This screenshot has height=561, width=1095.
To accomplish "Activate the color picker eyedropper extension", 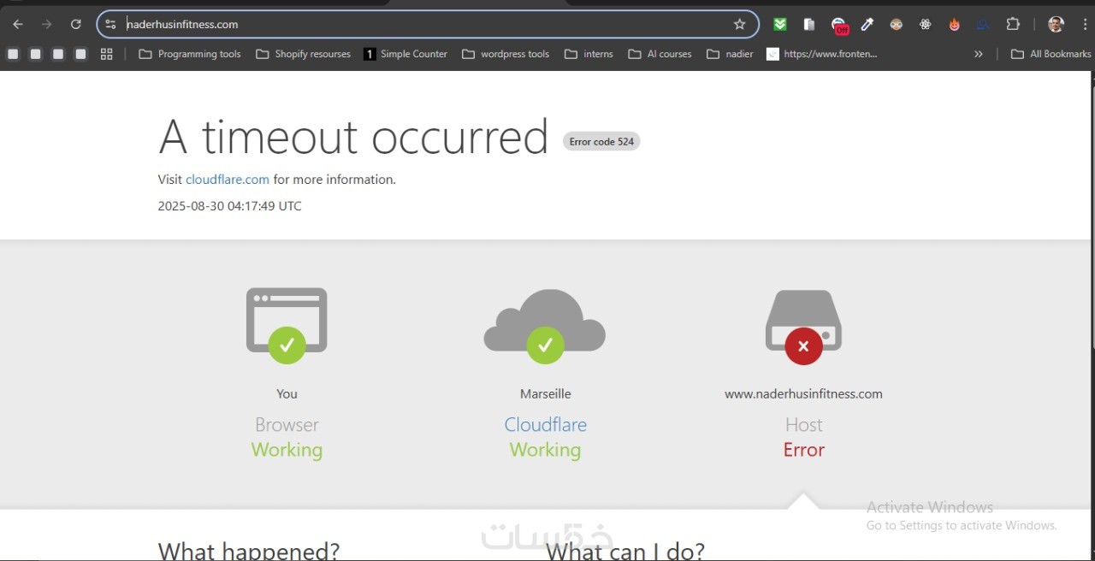I will 867,25.
